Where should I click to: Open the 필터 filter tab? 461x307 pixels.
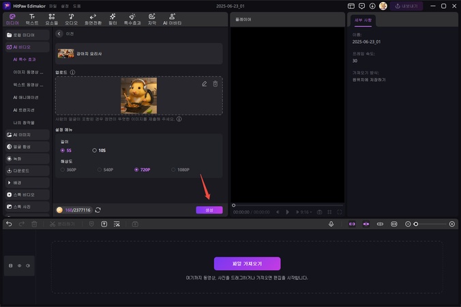coord(113,19)
